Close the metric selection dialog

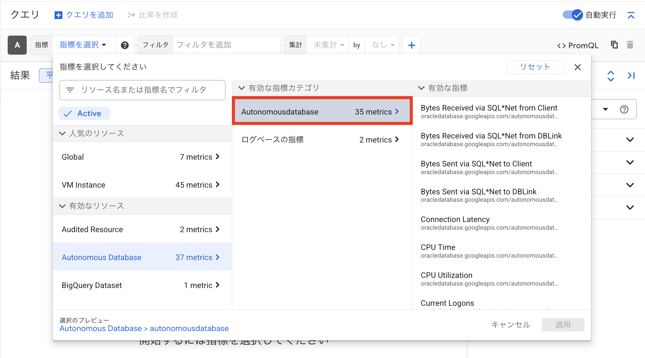tap(577, 67)
